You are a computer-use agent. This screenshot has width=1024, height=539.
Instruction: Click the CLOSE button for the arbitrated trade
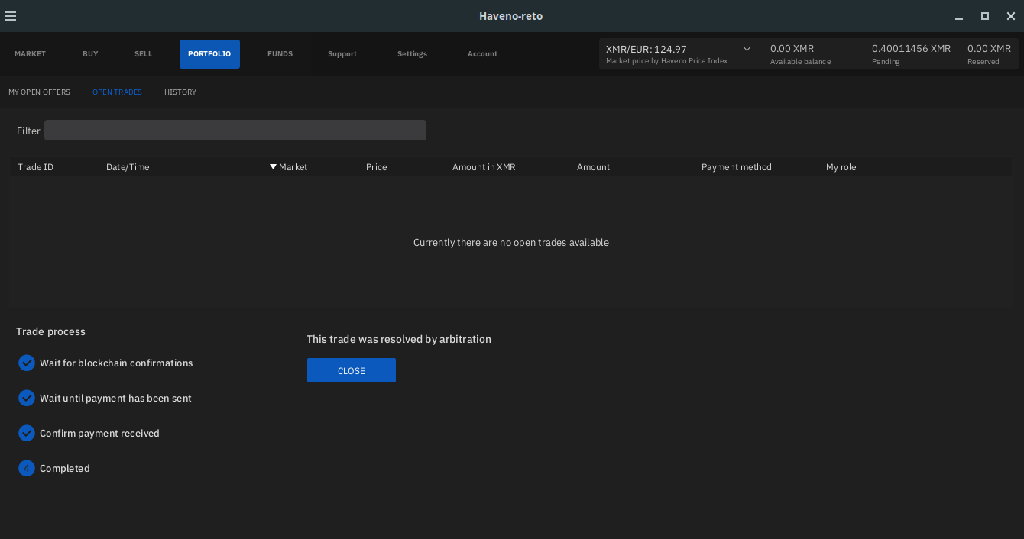point(352,370)
